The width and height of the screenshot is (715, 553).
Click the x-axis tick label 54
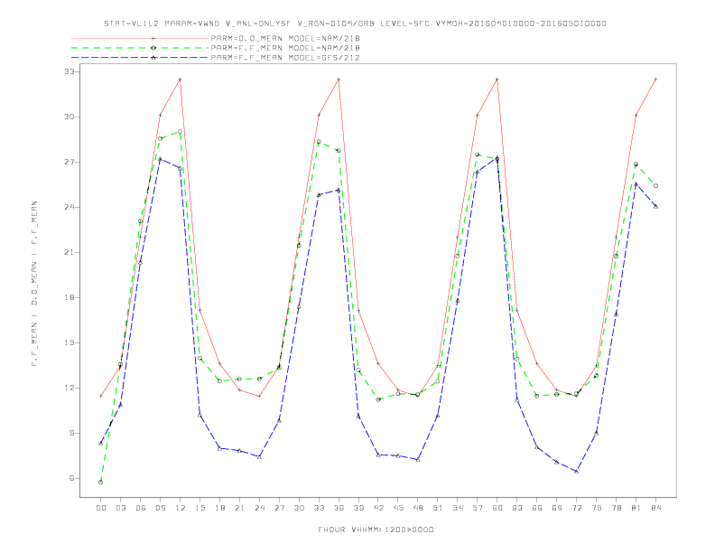tap(458, 508)
